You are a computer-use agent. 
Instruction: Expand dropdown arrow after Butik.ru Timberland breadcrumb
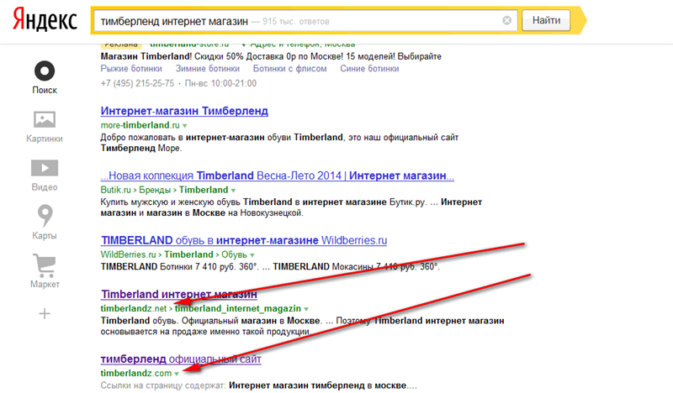pos(233,191)
